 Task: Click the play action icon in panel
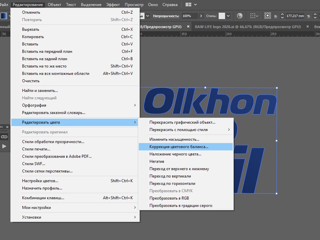click(x=4, y=146)
